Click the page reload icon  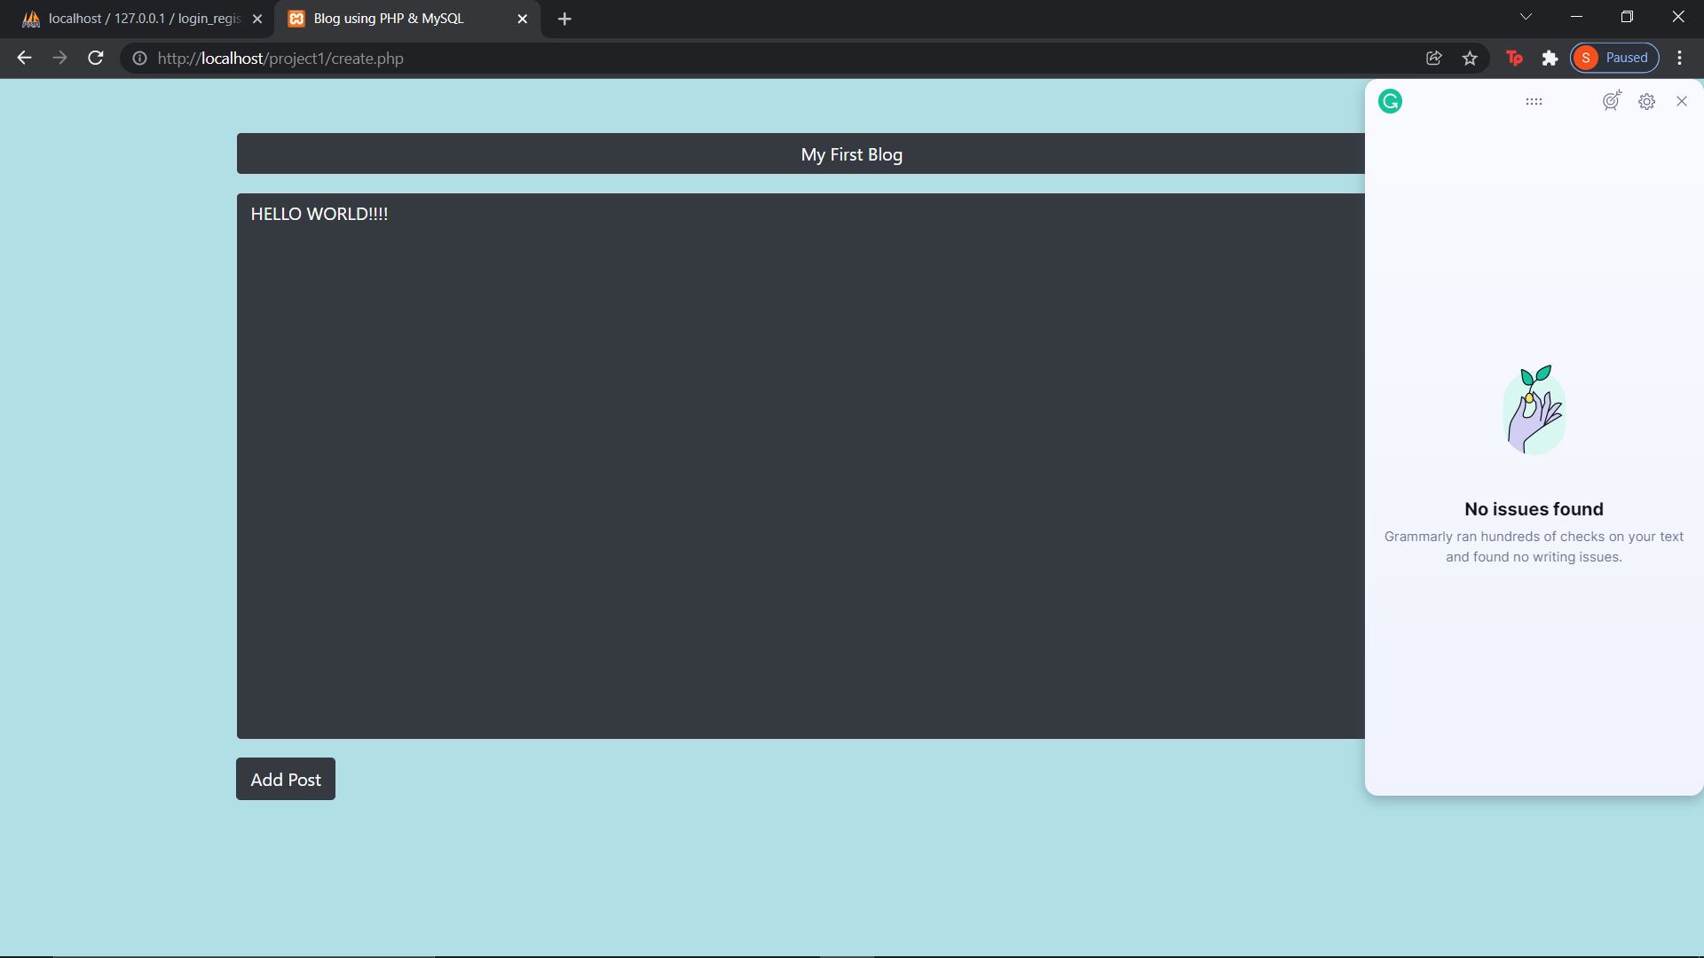95,58
